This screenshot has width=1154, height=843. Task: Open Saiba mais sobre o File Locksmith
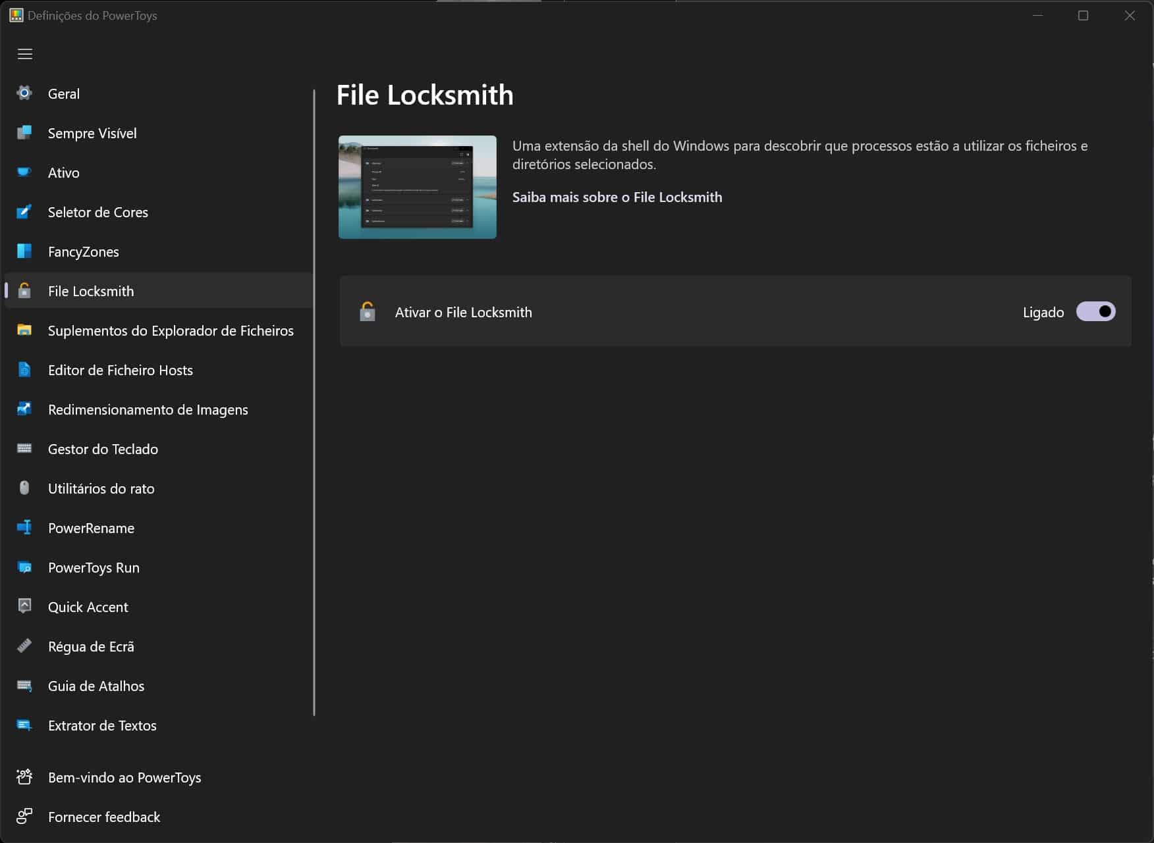tap(617, 197)
